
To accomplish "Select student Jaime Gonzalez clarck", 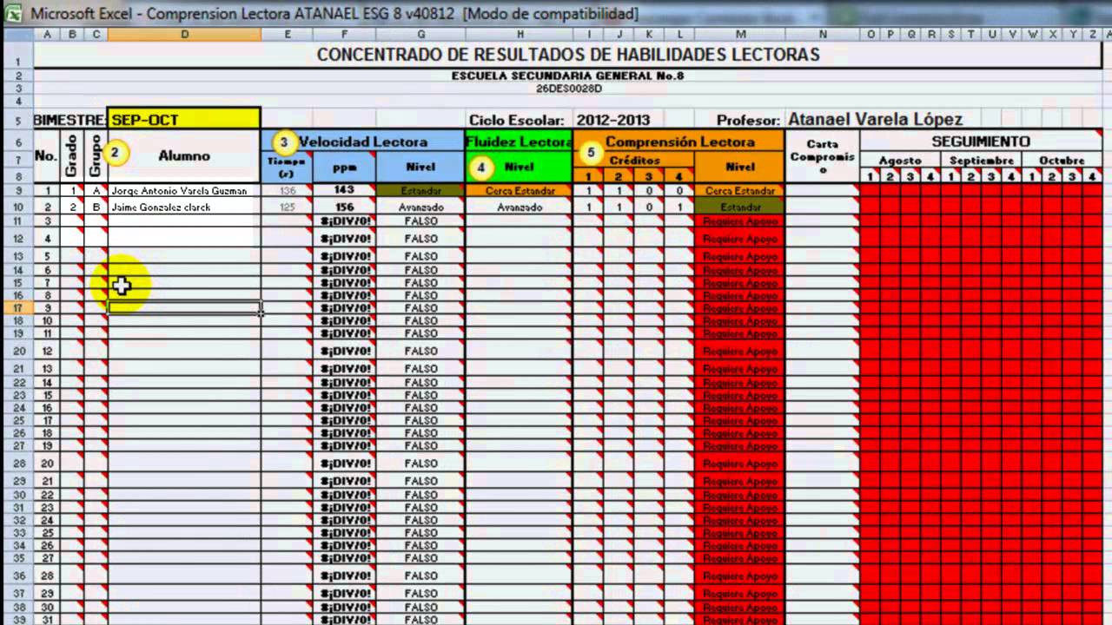I will tap(162, 207).
